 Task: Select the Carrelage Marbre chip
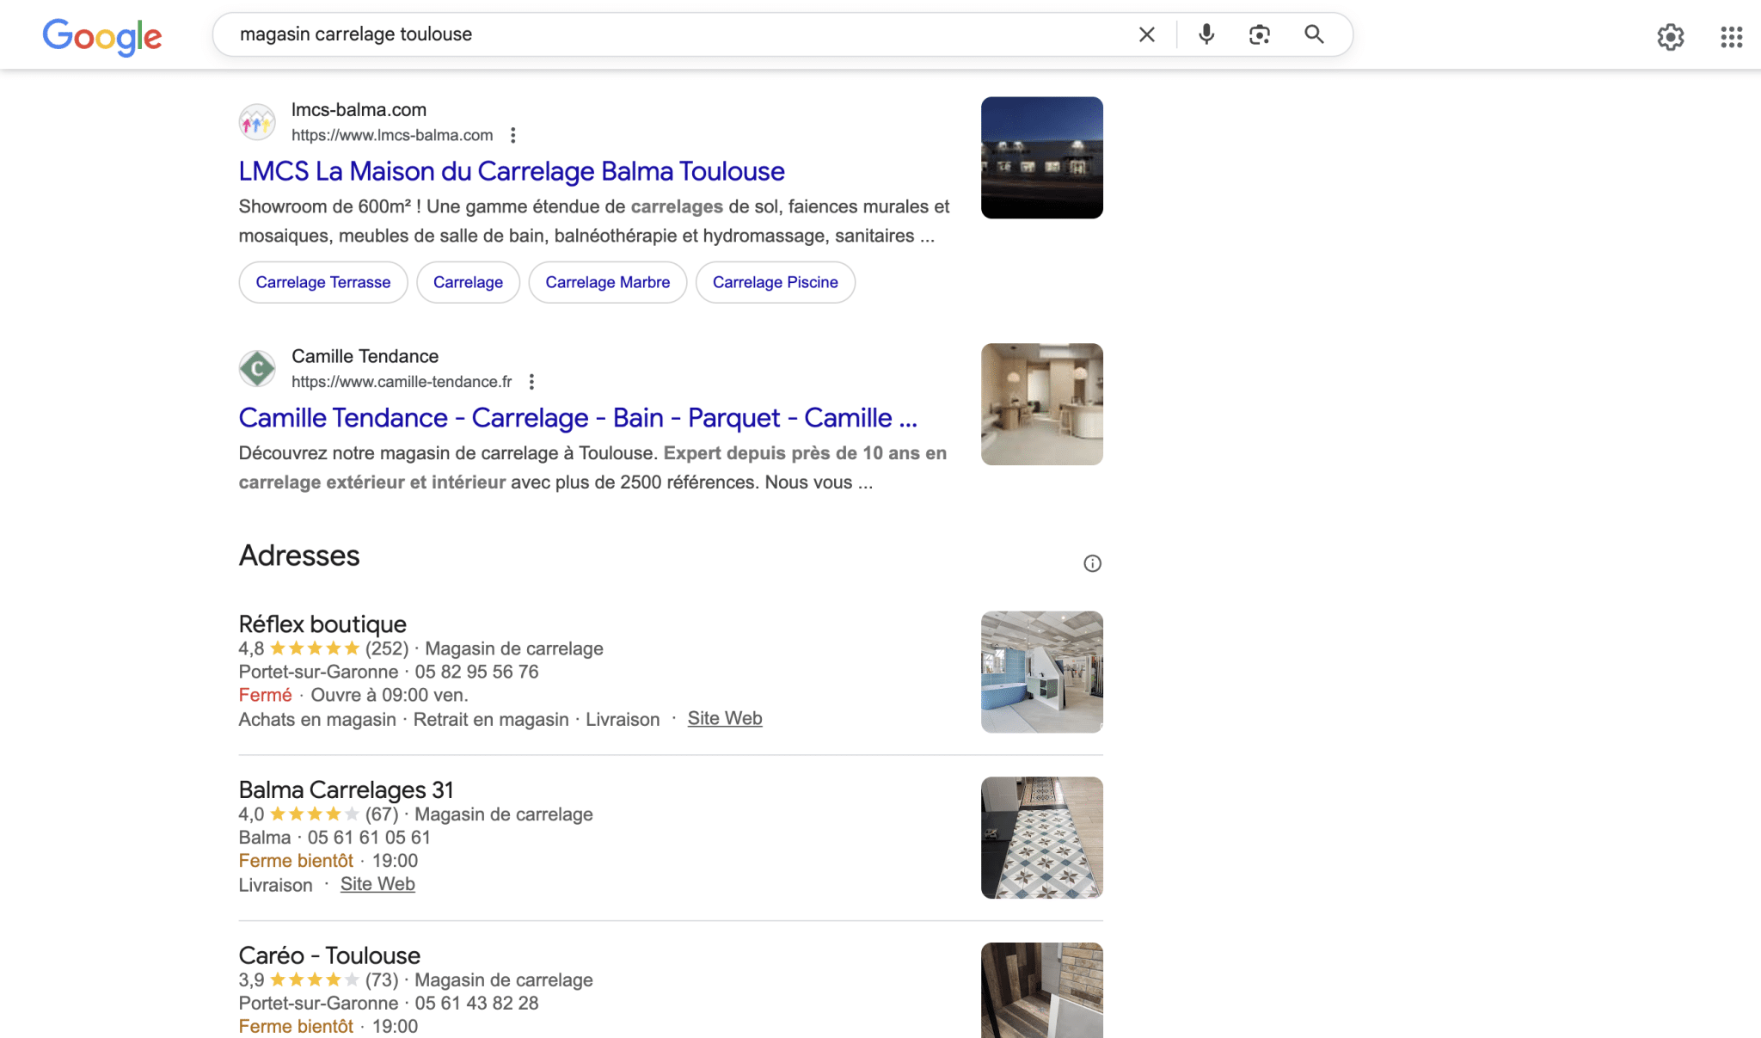point(607,282)
